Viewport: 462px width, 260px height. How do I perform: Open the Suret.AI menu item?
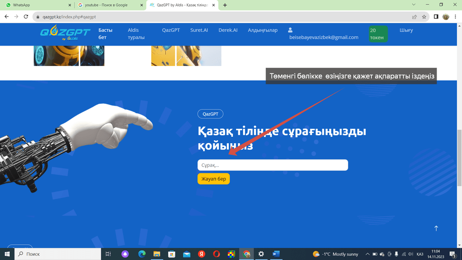click(x=199, y=30)
